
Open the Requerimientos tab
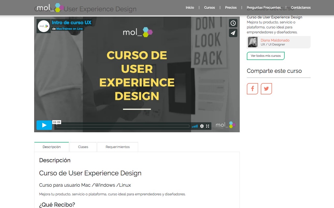coord(117,147)
